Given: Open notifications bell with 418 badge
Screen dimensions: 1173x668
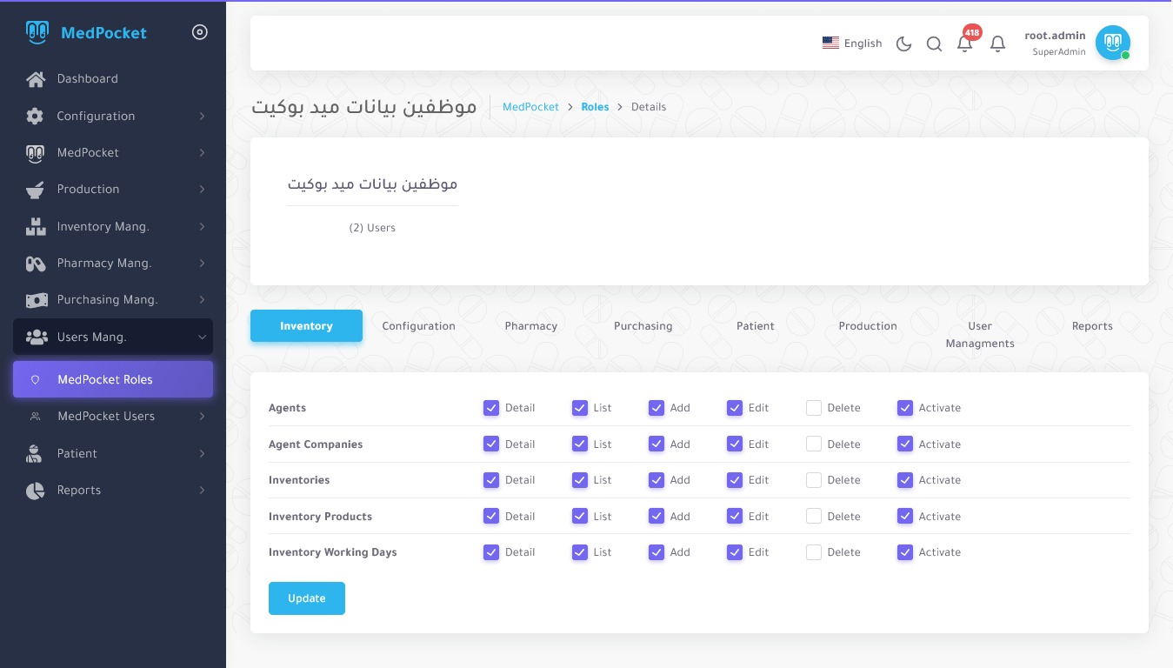Looking at the screenshot, I should tap(964, 43).
